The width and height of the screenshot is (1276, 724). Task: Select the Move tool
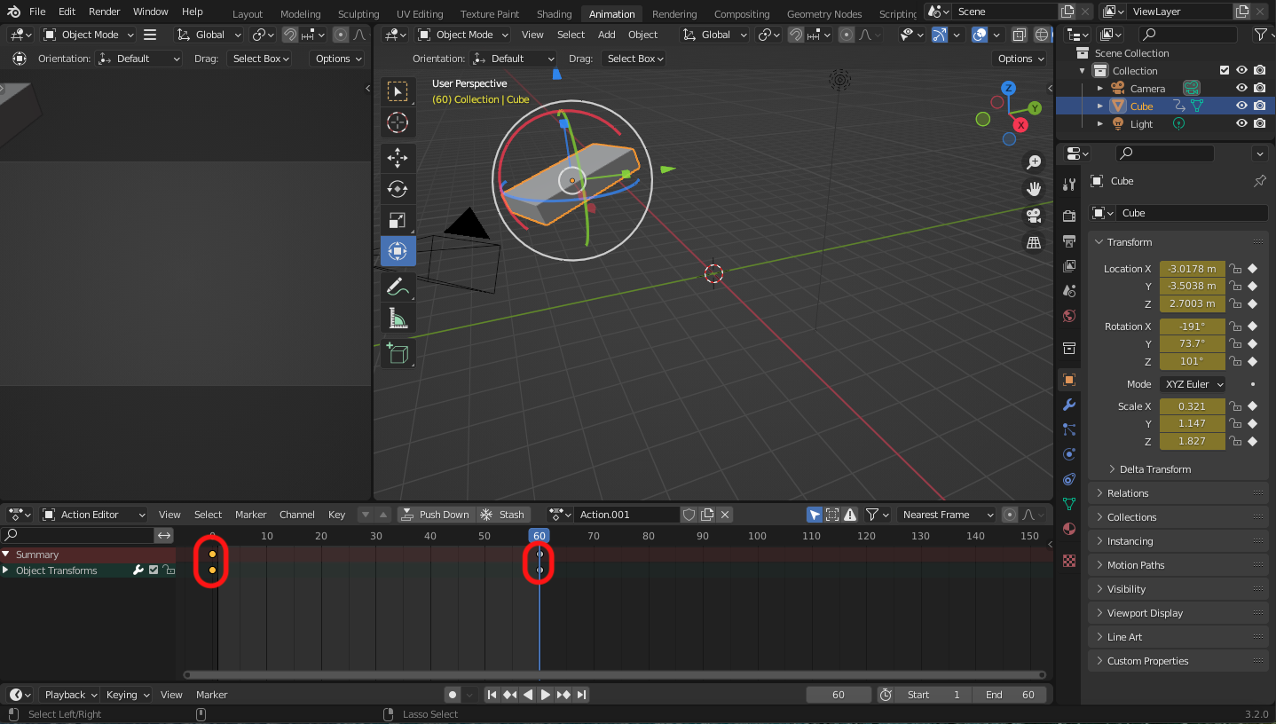(398, 159)
